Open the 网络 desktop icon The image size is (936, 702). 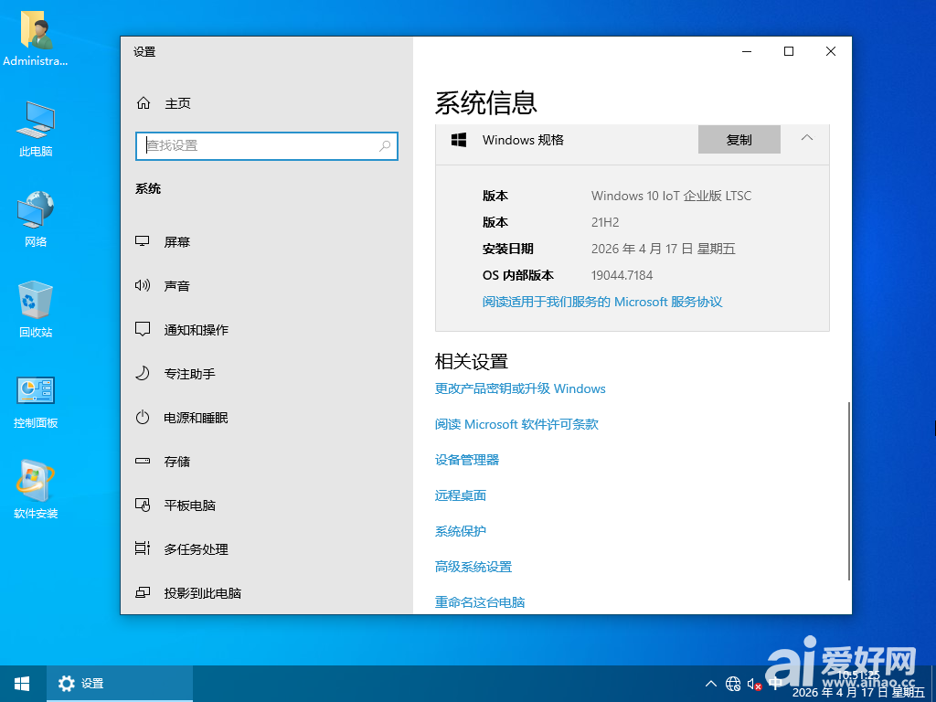click(x=36, y=218)
